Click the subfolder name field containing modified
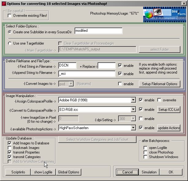This screenshot has width=188, height=181. click(98, 31)
